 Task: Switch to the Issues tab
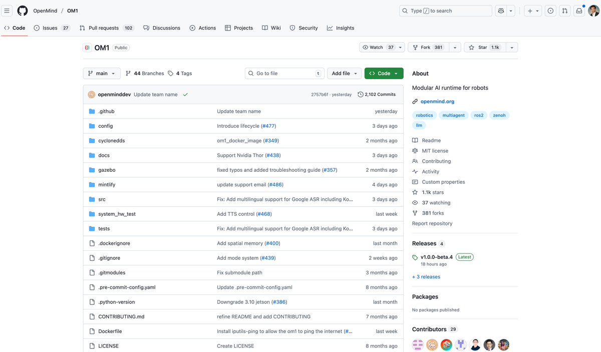(52, 28)
